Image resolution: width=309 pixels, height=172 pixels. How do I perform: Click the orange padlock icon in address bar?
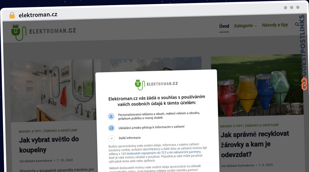[x=12, y=15]
